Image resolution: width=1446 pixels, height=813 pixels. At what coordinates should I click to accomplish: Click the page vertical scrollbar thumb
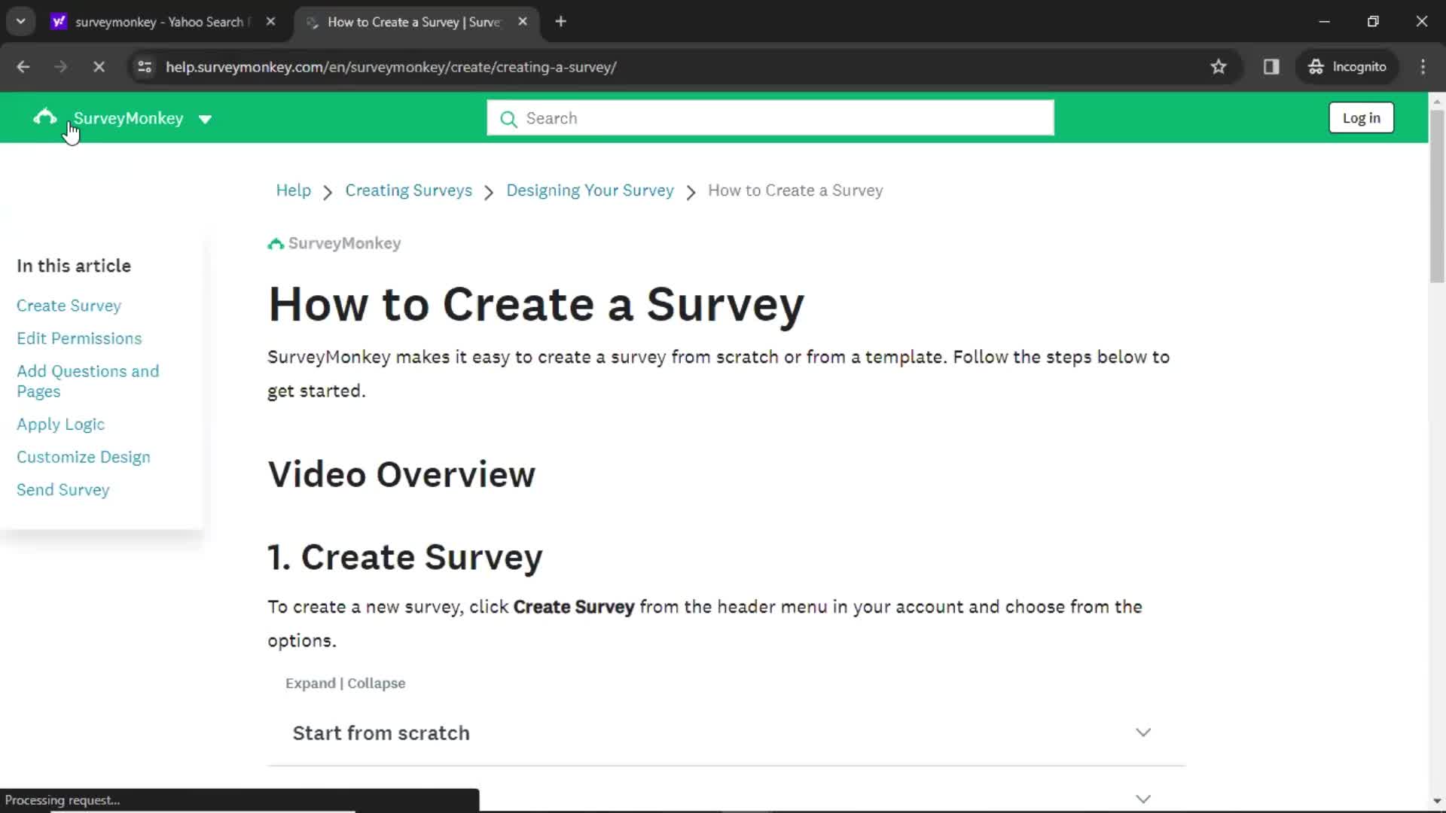[x=1437, y=196]
